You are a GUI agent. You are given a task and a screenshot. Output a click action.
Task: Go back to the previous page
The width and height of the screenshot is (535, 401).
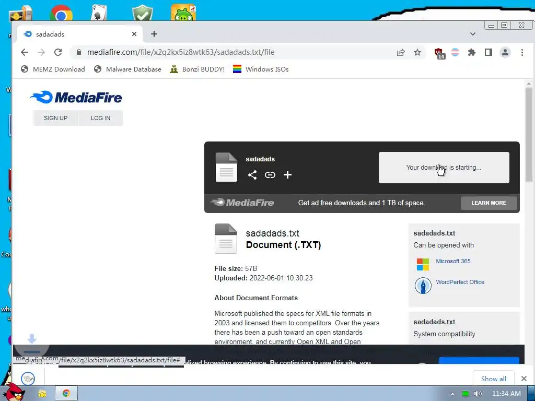click(x=25, y=52)
